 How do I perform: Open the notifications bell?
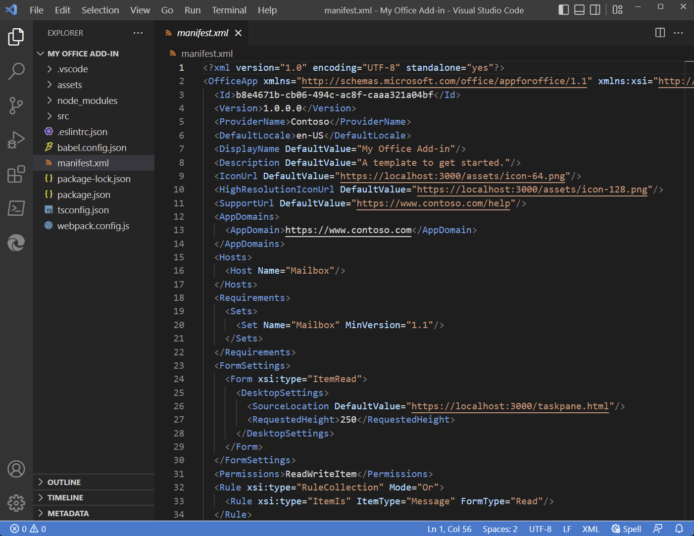point(679,529)
